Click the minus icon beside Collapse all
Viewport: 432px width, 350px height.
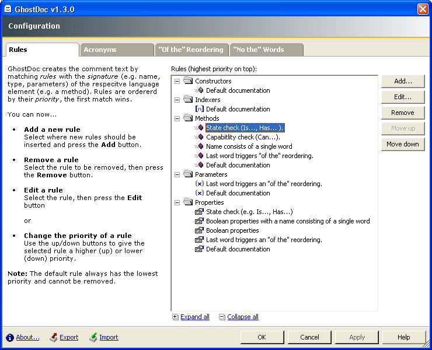point(222,317)
